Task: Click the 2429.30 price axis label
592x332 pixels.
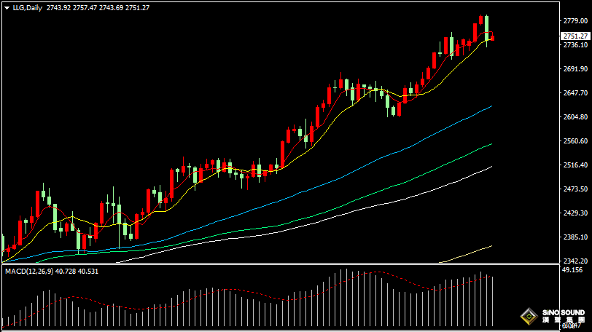Action: (x=575, y=213)
